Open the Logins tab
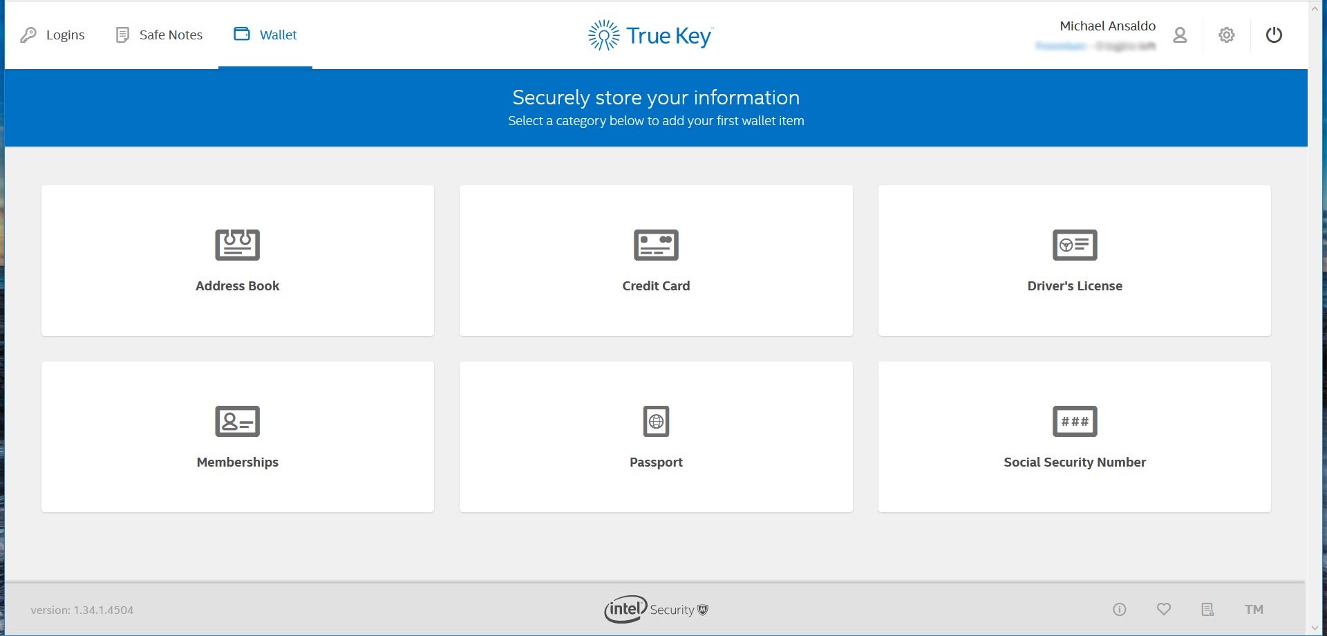1327x636 pixels. tap(53, 35)
